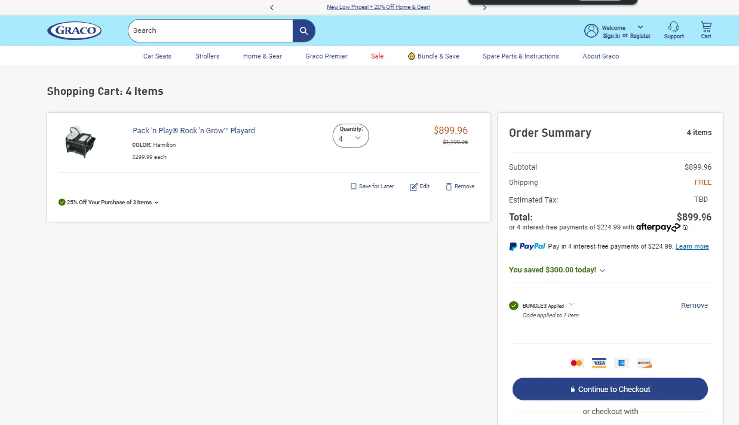Screen dimensions: 739x425
Task: Click the PayPal logo
Action: click(527, 246)
